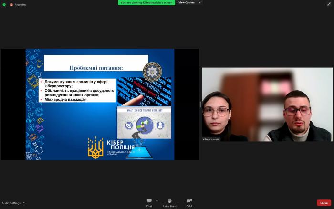Click the green encryption shield icon
Image resolution: width=334 pixels, height=209 pixels.
tap(4, 4)
